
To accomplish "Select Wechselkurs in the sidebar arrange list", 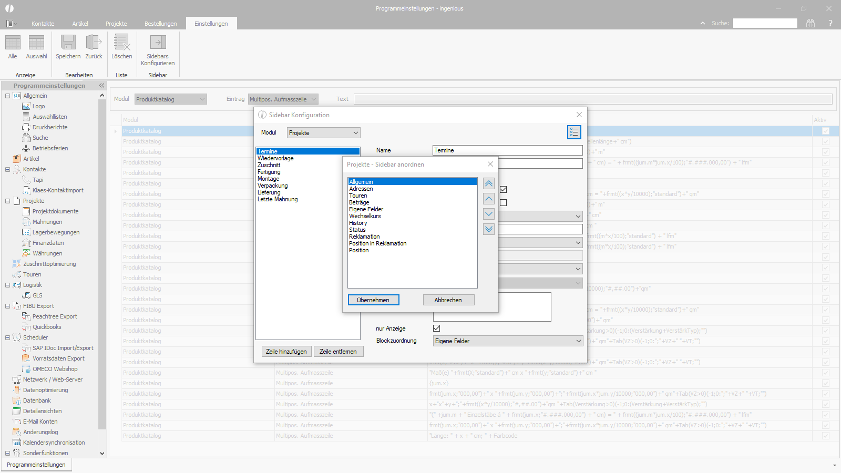I will [365, 216].
